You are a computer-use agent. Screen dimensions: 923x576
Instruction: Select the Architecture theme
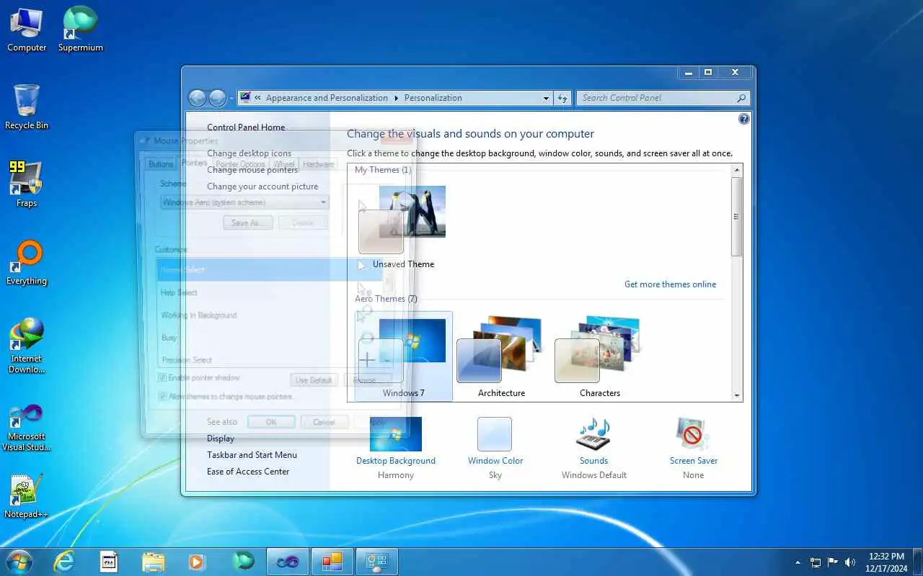pyautogui.click(x=501, y=356)
